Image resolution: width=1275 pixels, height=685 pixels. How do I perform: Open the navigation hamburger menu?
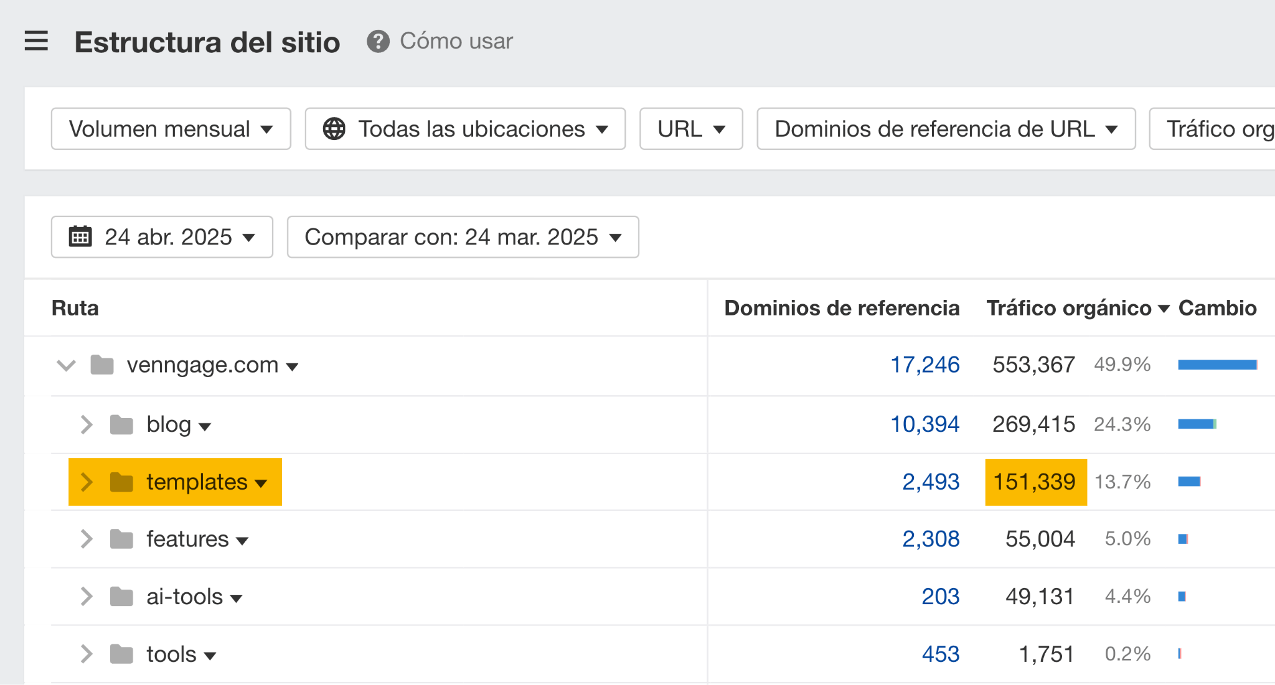tap(35, 41)
